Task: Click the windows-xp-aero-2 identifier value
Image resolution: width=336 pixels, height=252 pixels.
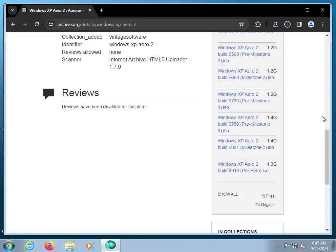Action: 131,44
